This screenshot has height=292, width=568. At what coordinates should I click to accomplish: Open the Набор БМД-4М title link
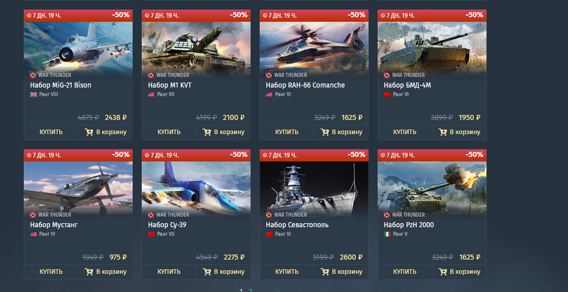click(407, 85)
